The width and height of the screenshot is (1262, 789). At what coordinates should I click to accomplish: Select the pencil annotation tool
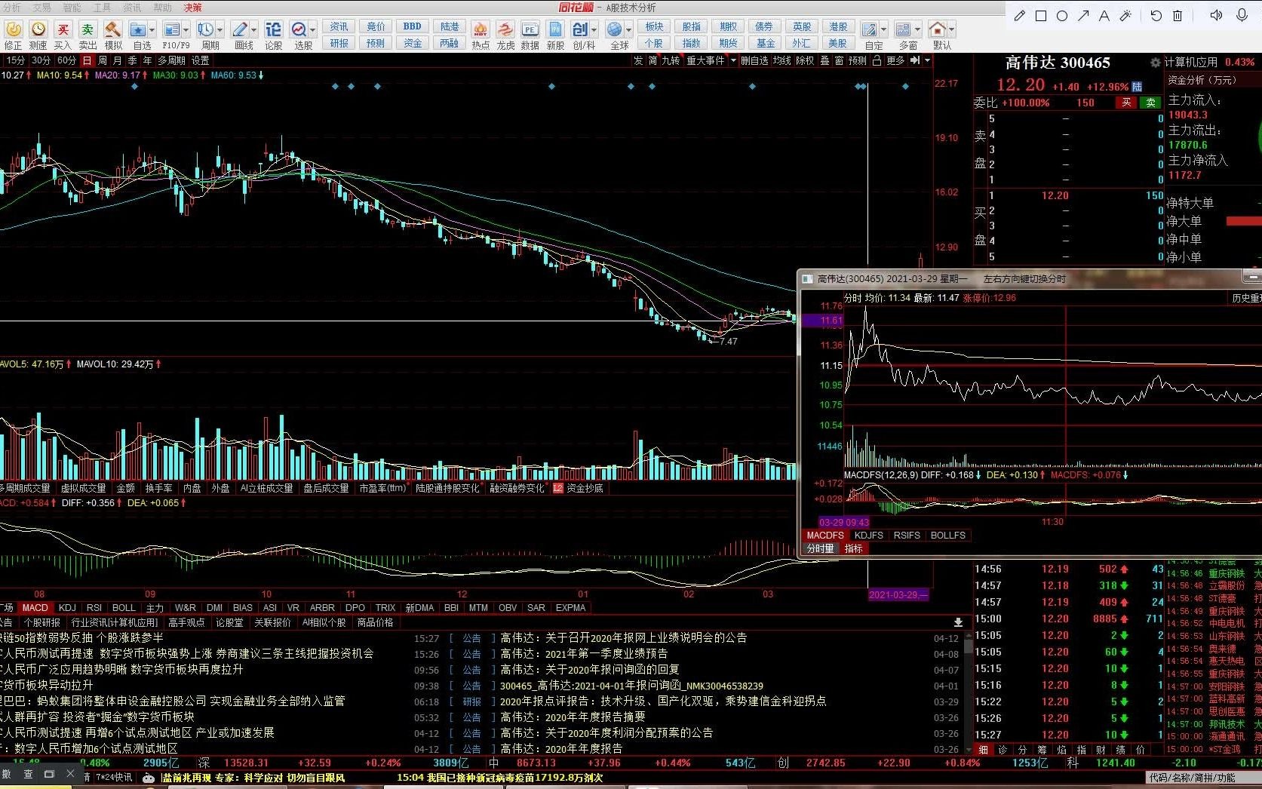1020,15
